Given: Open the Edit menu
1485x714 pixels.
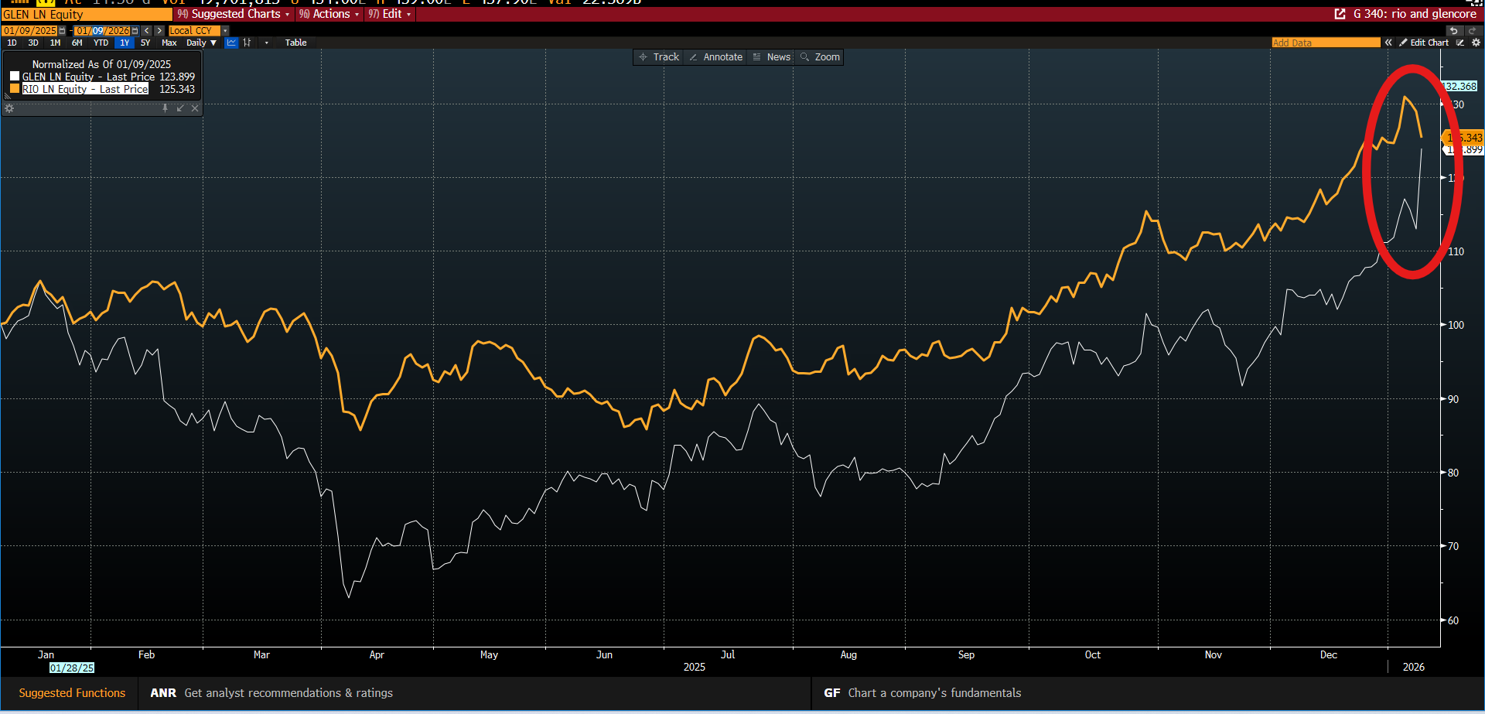Looking at the screenshot, I should point(389,14).
